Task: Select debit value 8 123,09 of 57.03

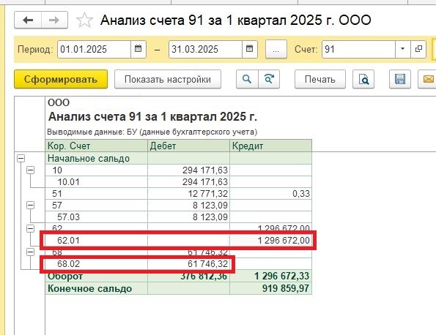Action: (x=210, y=217)
